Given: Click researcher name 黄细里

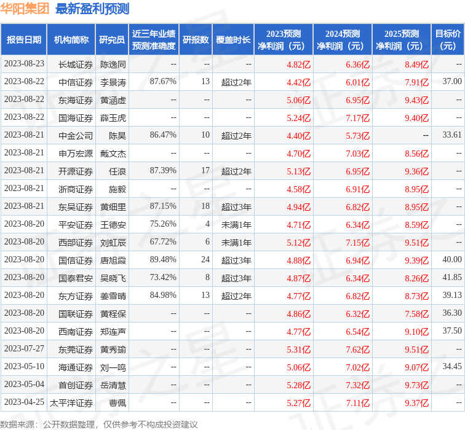Looking at the screenshot, I should (113, 207).
